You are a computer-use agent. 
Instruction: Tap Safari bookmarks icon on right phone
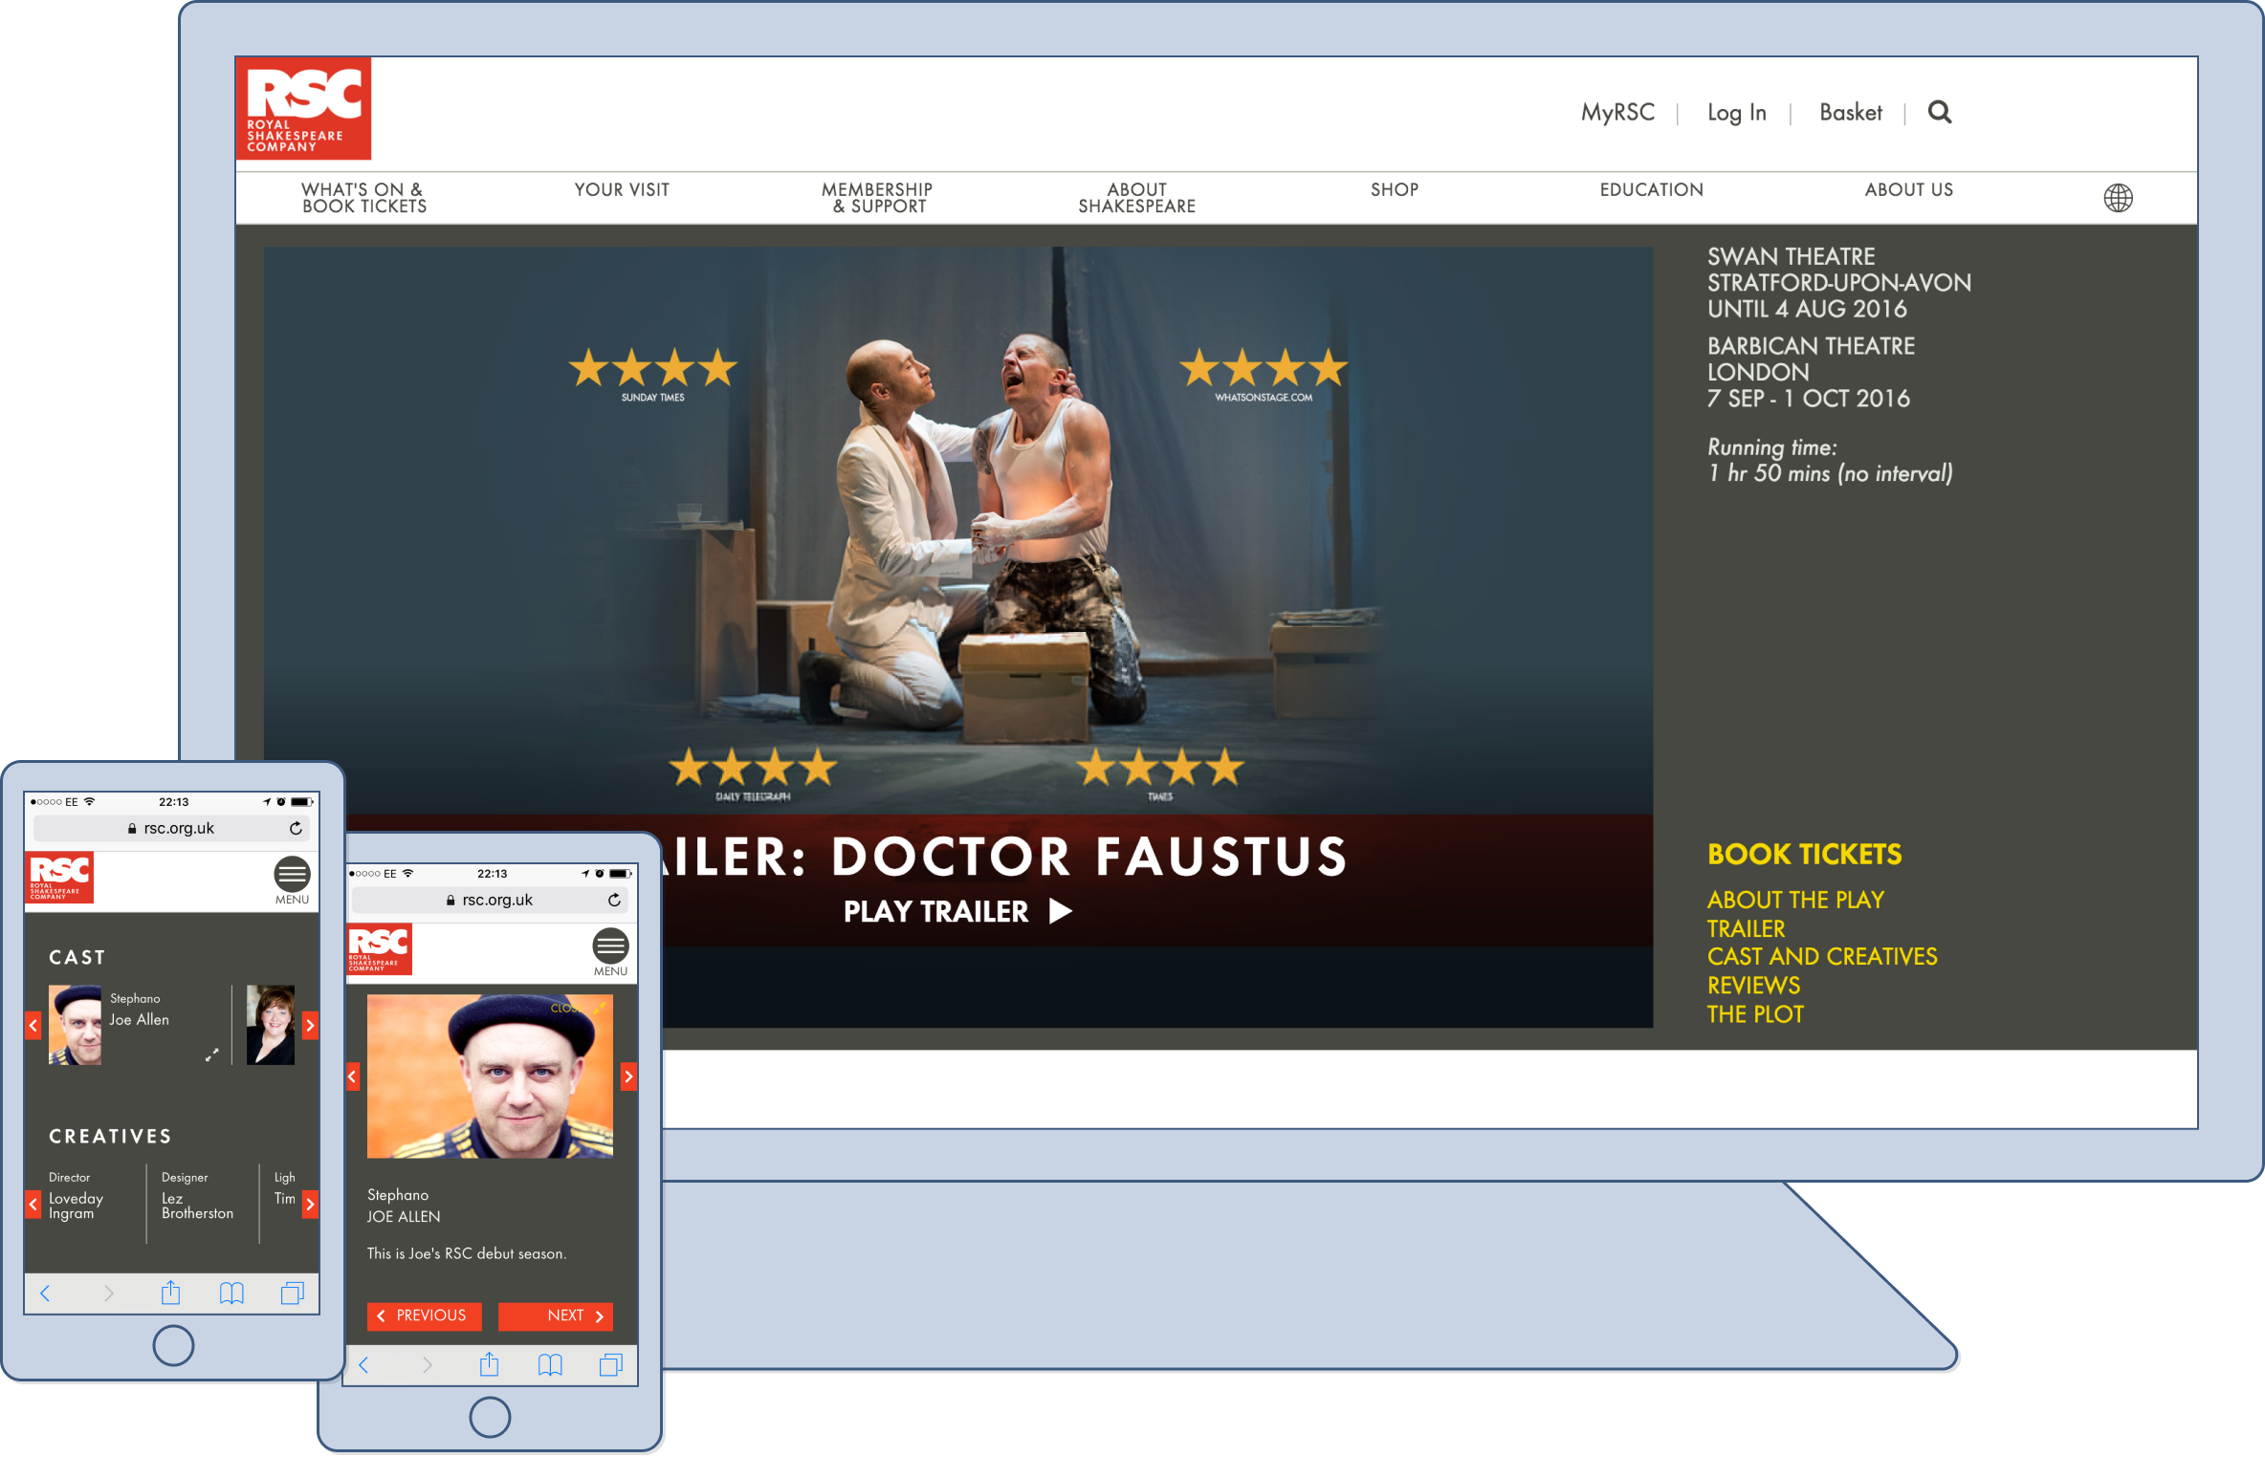click(x=550, y=1365)
